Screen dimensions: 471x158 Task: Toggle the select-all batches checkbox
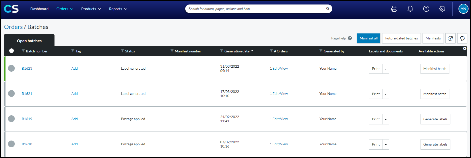pos(11,51)
